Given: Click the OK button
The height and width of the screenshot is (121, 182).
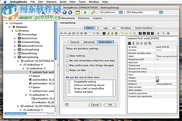Looking at the screenshot, I should pos(110,105).
